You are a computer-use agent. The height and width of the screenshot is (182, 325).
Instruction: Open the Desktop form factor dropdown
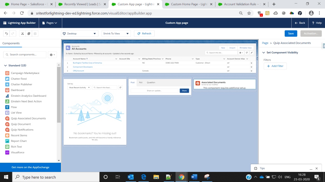pos(80,33)
